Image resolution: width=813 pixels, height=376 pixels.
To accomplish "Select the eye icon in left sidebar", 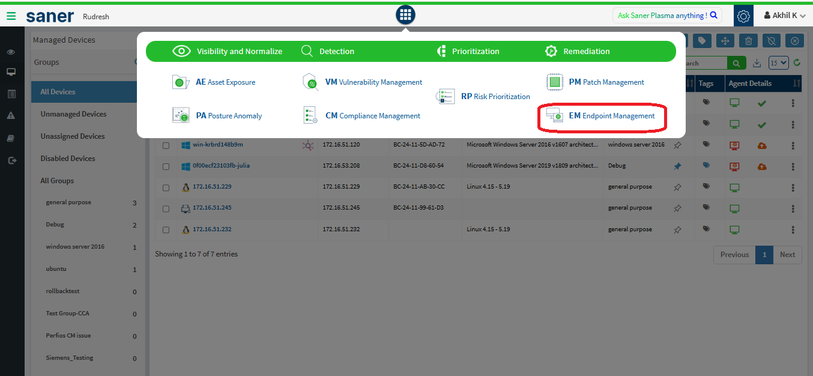I will 11,52.
